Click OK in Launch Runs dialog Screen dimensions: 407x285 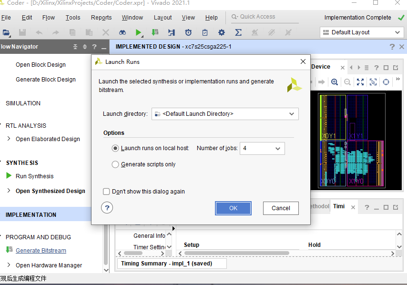pyautogui.click(x=233, y=208)
